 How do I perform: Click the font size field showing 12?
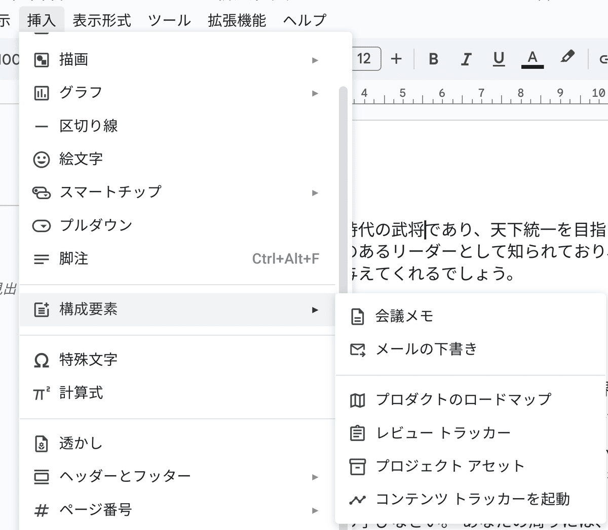365,59
